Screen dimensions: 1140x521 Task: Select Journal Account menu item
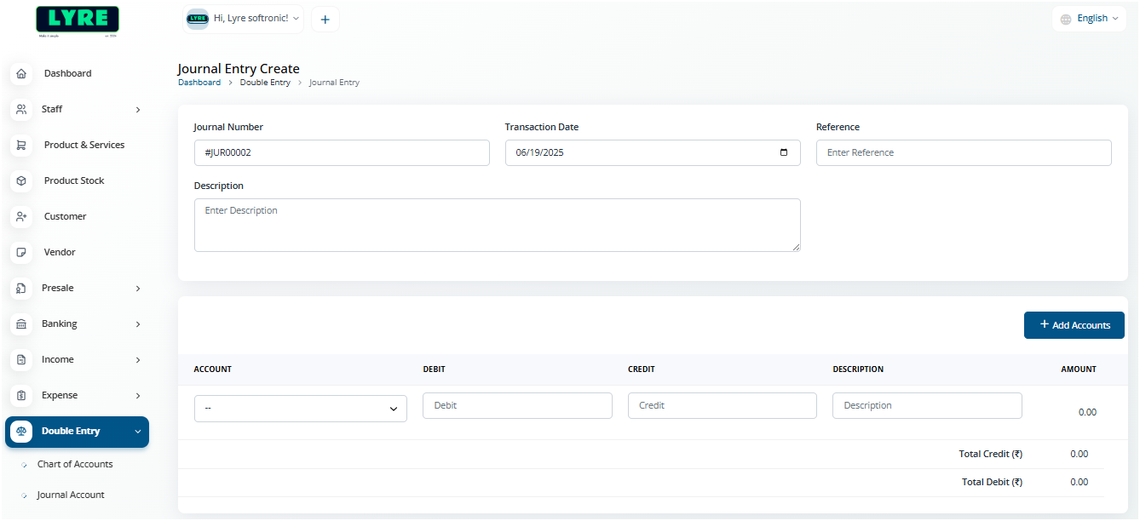point(71,495)
